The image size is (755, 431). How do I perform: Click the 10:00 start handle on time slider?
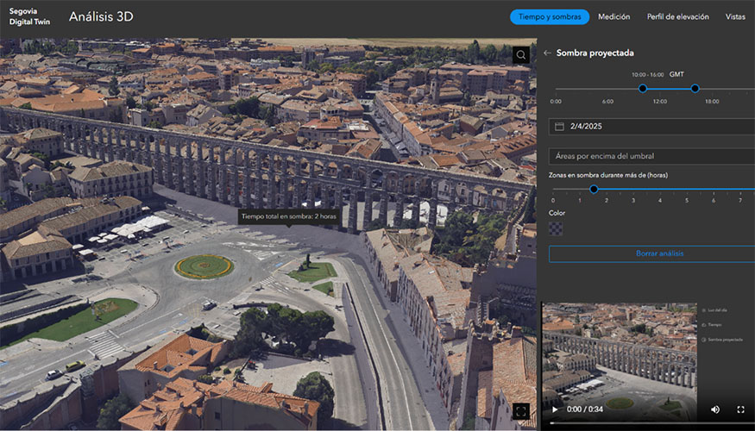click(x=642, y=89)
